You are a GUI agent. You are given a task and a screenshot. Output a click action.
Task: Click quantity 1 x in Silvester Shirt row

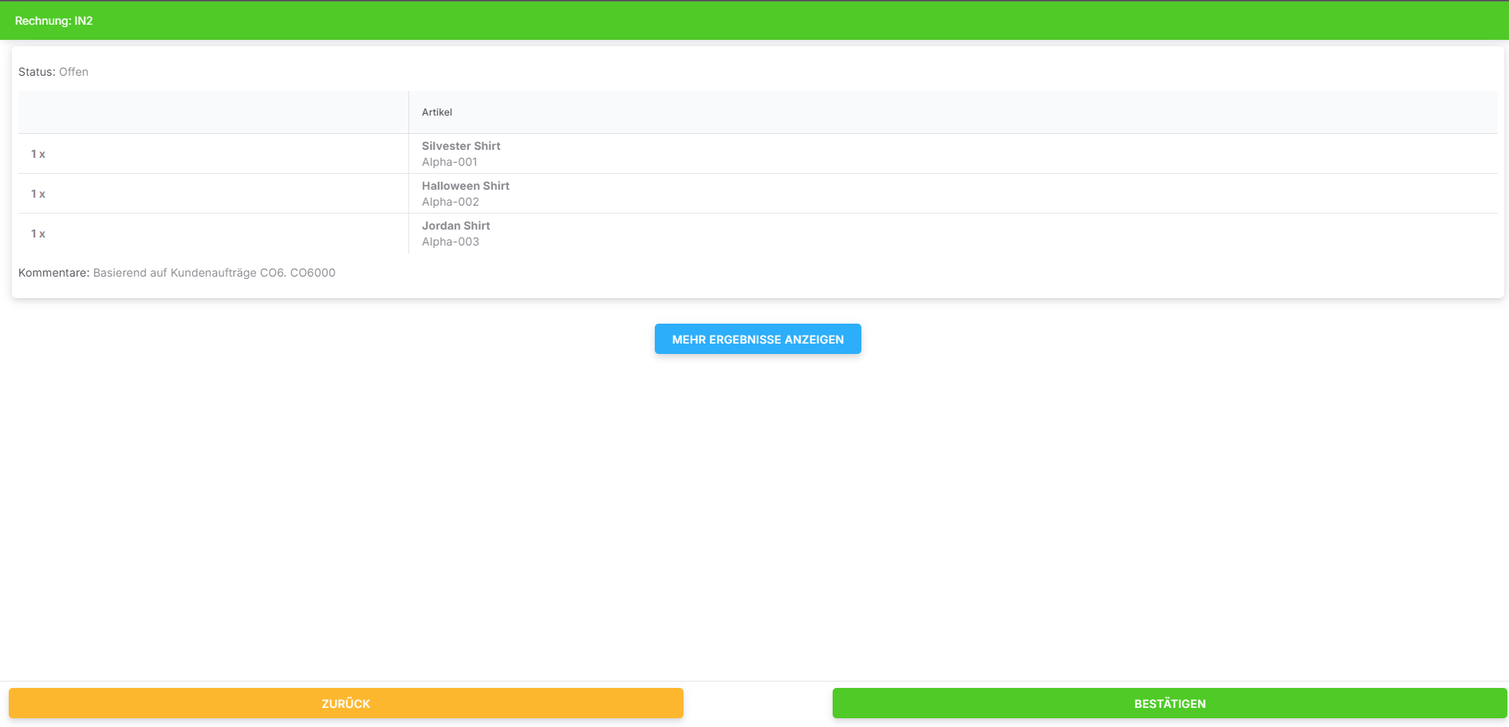point(38,154)
